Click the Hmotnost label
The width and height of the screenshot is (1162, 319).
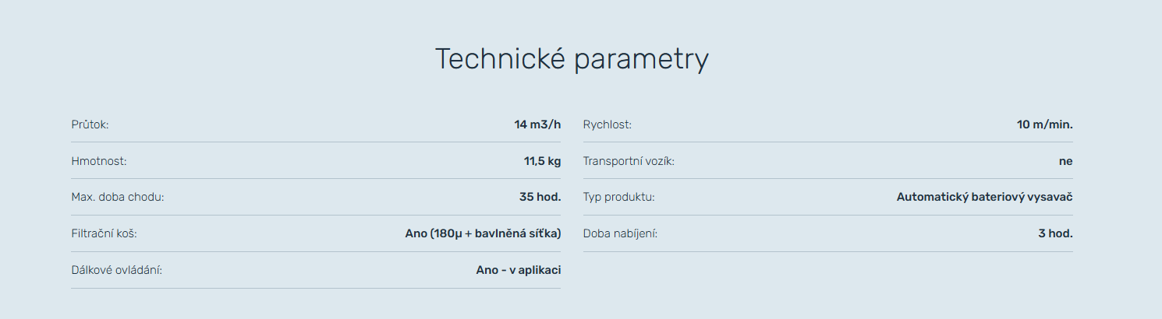[x=98, y=161]
